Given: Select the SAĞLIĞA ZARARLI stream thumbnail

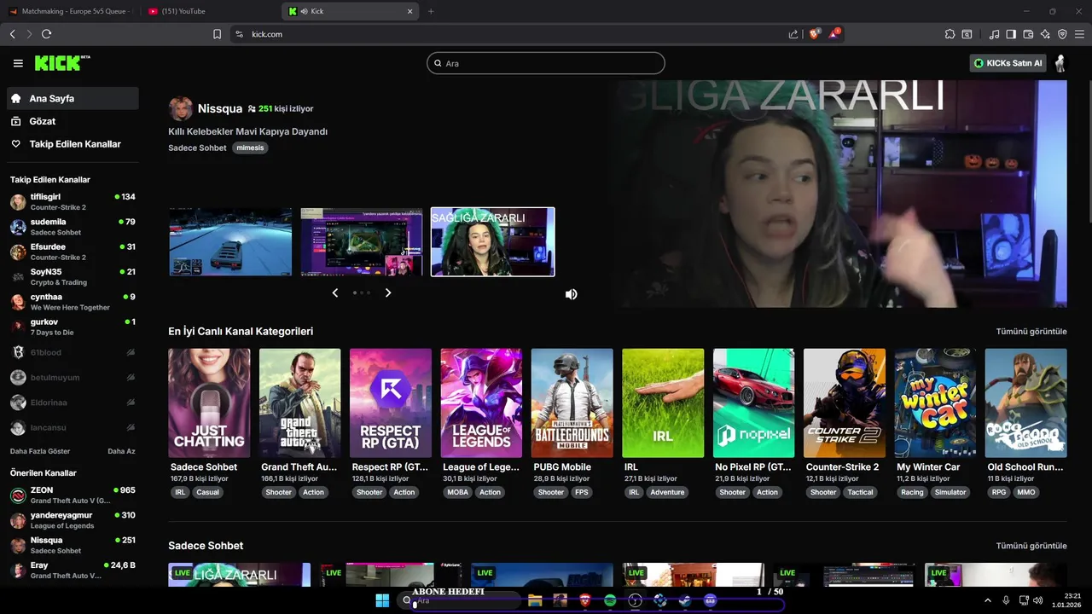Looking at the screenshot, I should click(x=493, y=241).
